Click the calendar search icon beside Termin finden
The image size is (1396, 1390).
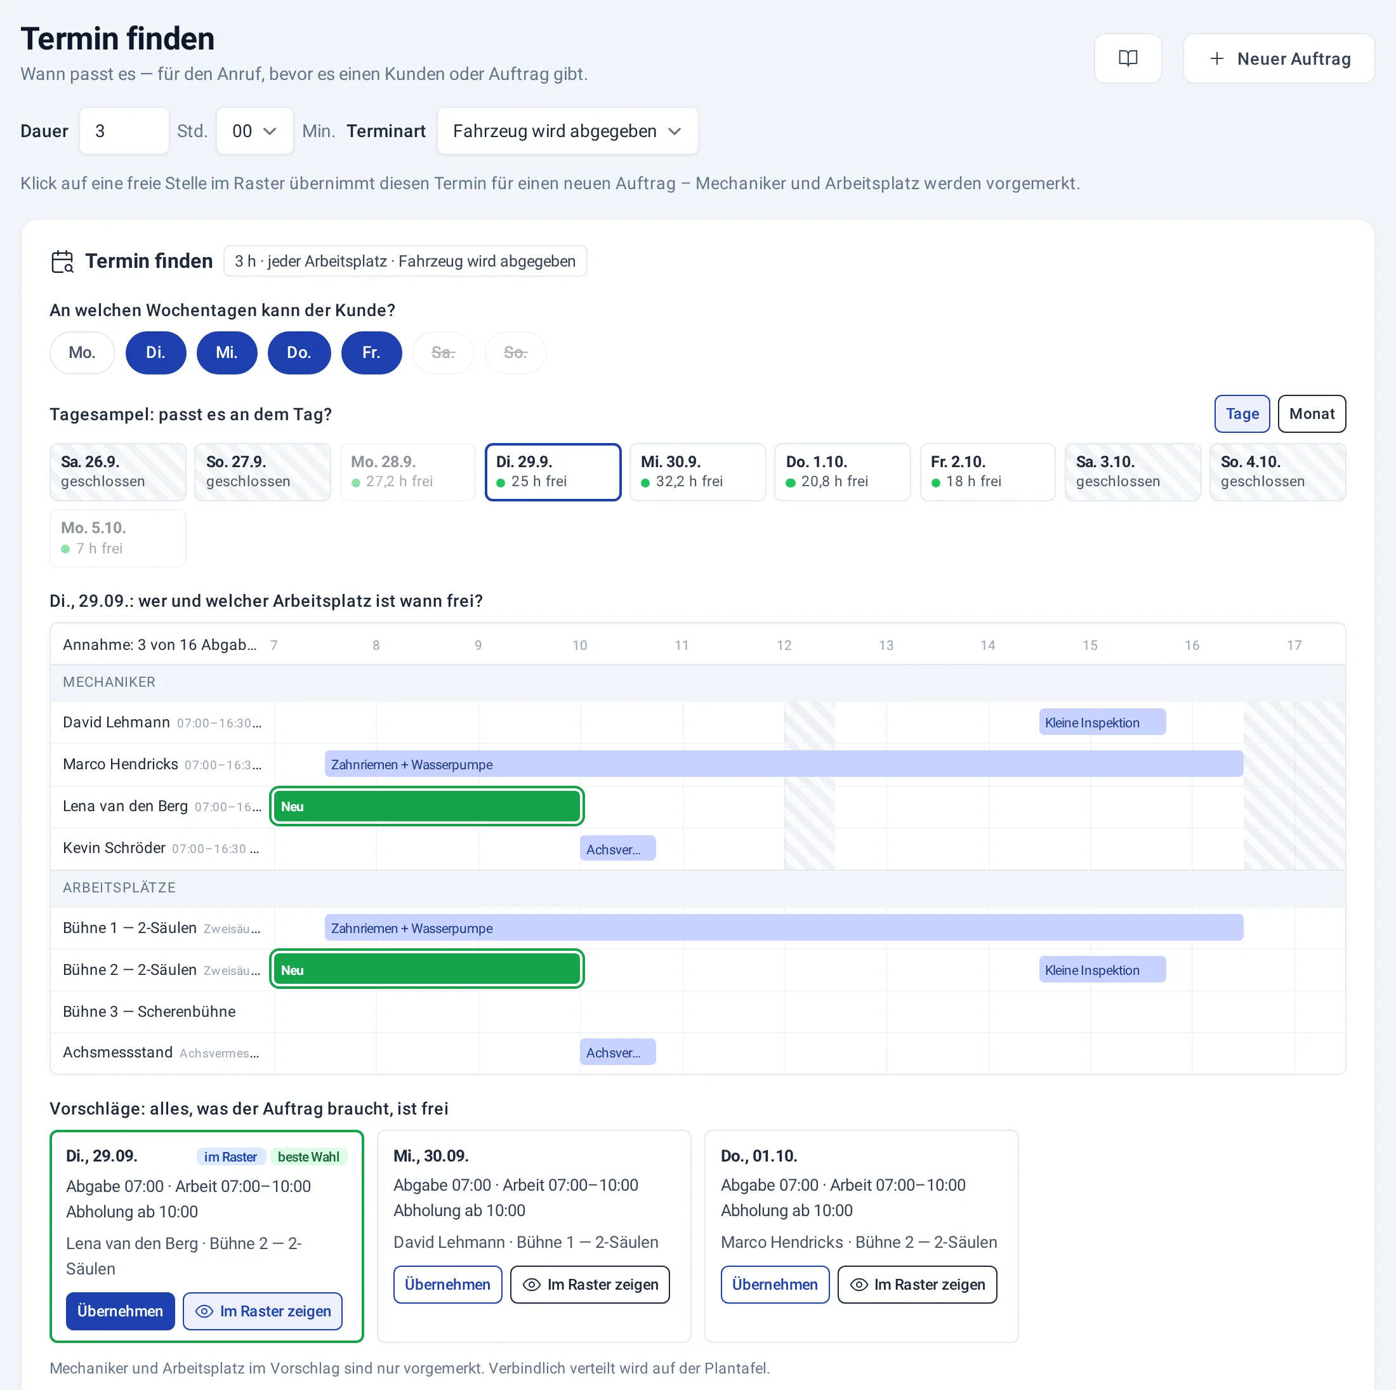(63, 261)
